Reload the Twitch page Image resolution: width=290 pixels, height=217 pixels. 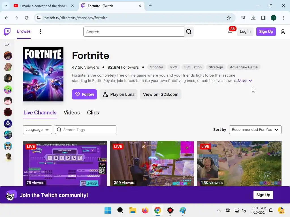pyautogui.click(x=27, y=18)
